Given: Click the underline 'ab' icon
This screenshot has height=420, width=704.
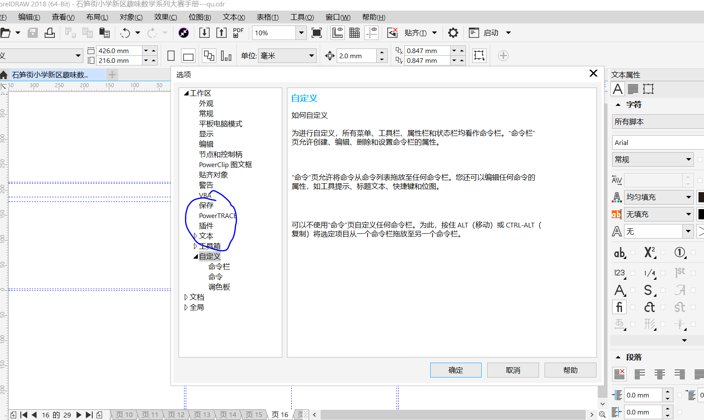Looking at the screenshot, I should (620, 253).
